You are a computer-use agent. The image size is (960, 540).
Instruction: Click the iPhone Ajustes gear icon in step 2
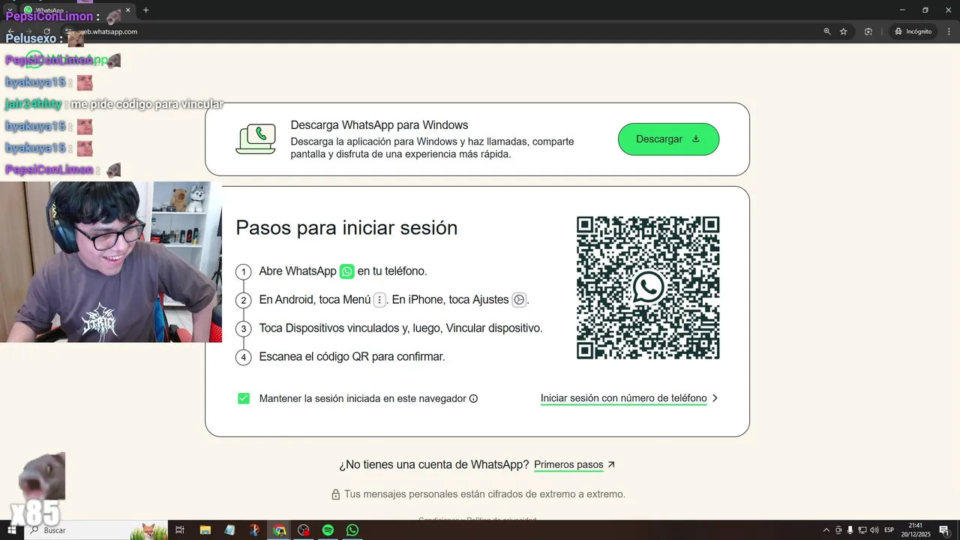pyautogui.click(x=519, y=300)
